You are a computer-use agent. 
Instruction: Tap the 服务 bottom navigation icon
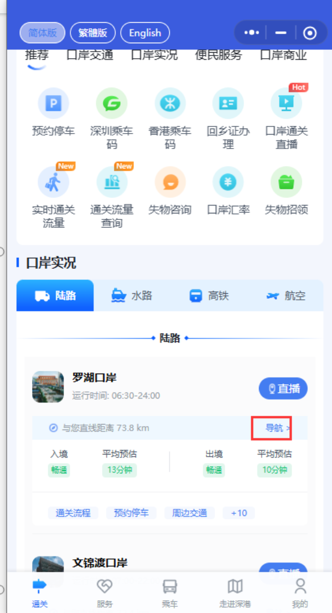(x=105, y=586)
